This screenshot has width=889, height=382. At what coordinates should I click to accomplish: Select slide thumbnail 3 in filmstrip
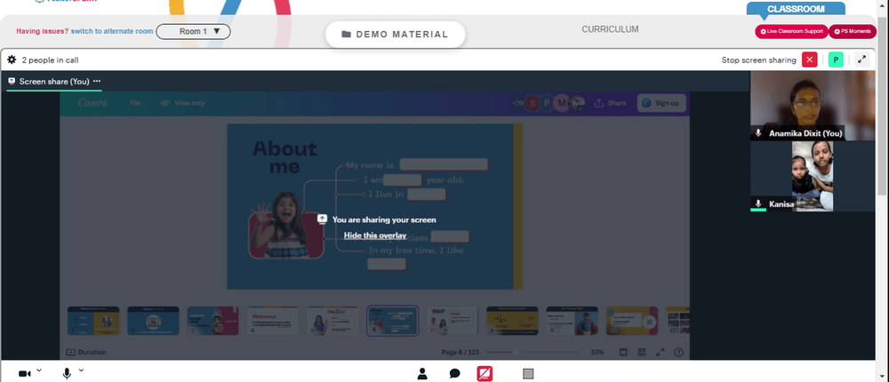[212, 321]
